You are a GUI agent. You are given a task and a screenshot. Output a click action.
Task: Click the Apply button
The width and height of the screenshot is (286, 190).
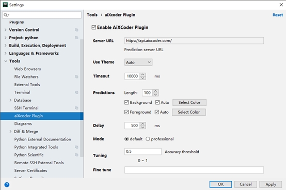pyautogui.click(x=271, y=184)
